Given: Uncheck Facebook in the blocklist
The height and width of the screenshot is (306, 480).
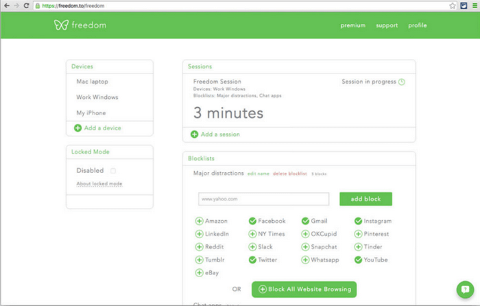Looking at the screenshot, I should click(x=252, y=221).
